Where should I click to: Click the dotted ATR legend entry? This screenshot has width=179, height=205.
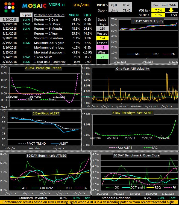point(20,188)
